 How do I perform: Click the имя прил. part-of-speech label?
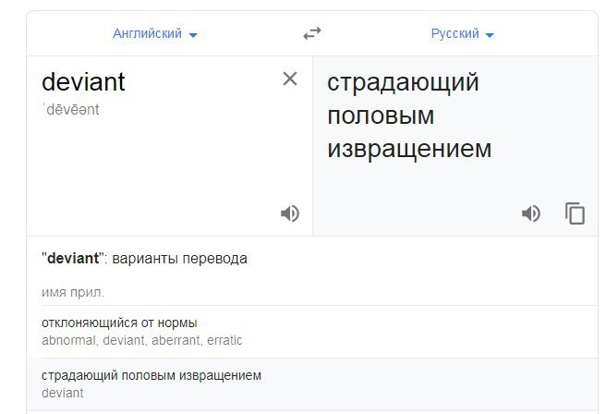pos(73,292)
